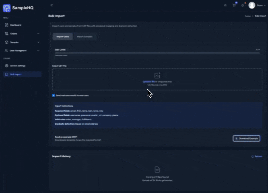The height and width of the screenshot is (193, 268).
Task: Click the empty file icon in Import History
Action: [157, 169]
